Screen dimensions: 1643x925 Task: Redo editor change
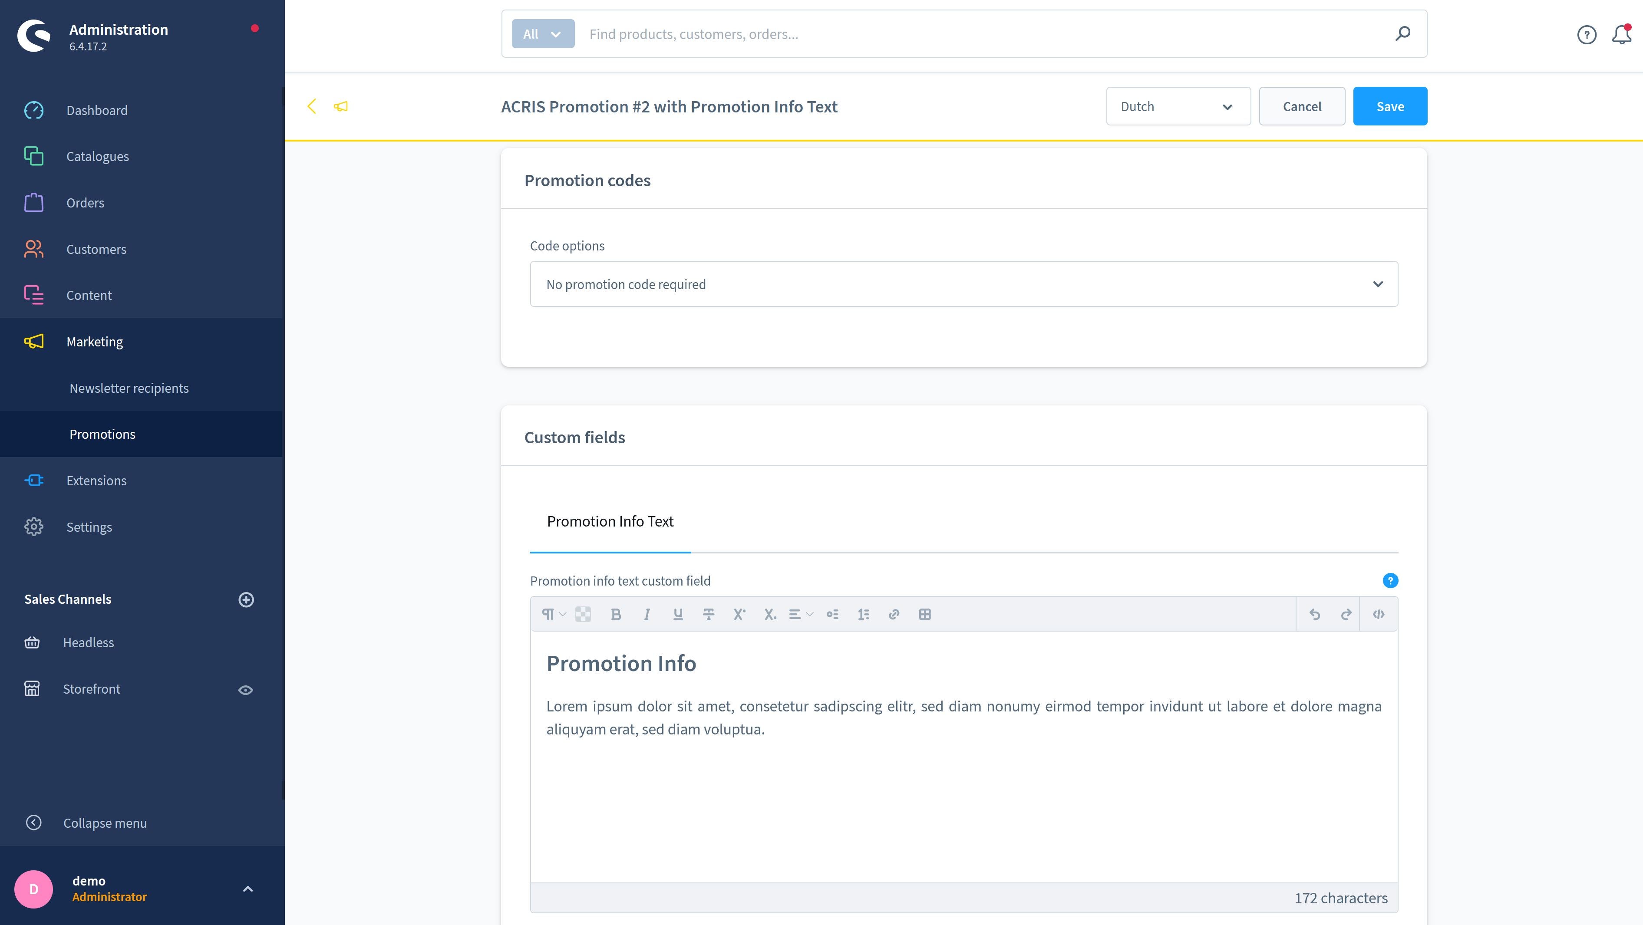click(1346, 615)
